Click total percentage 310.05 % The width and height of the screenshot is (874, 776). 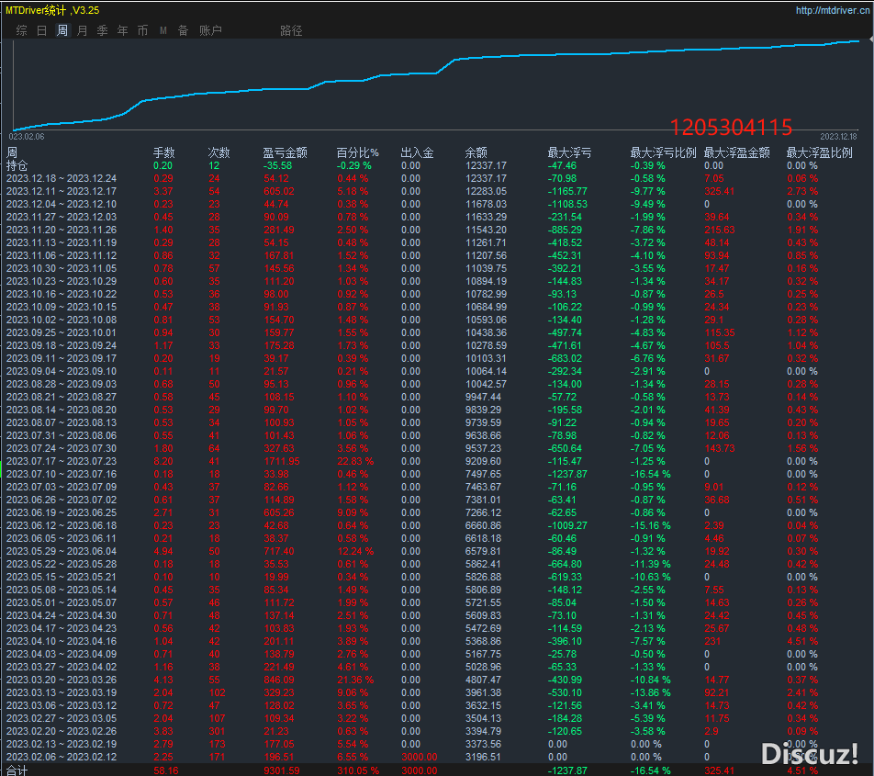point(358,770)
